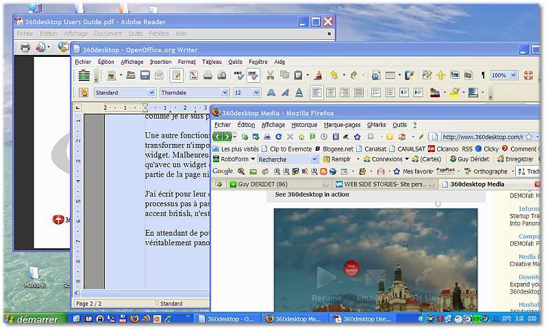Image resolution: width=548 pixels, height=331 pixels.
Task: Toggle Align Left in Writer
Action: (316, 93)
